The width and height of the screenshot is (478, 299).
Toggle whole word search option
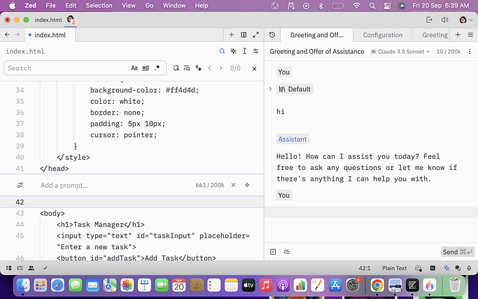[x=145, y=68]
